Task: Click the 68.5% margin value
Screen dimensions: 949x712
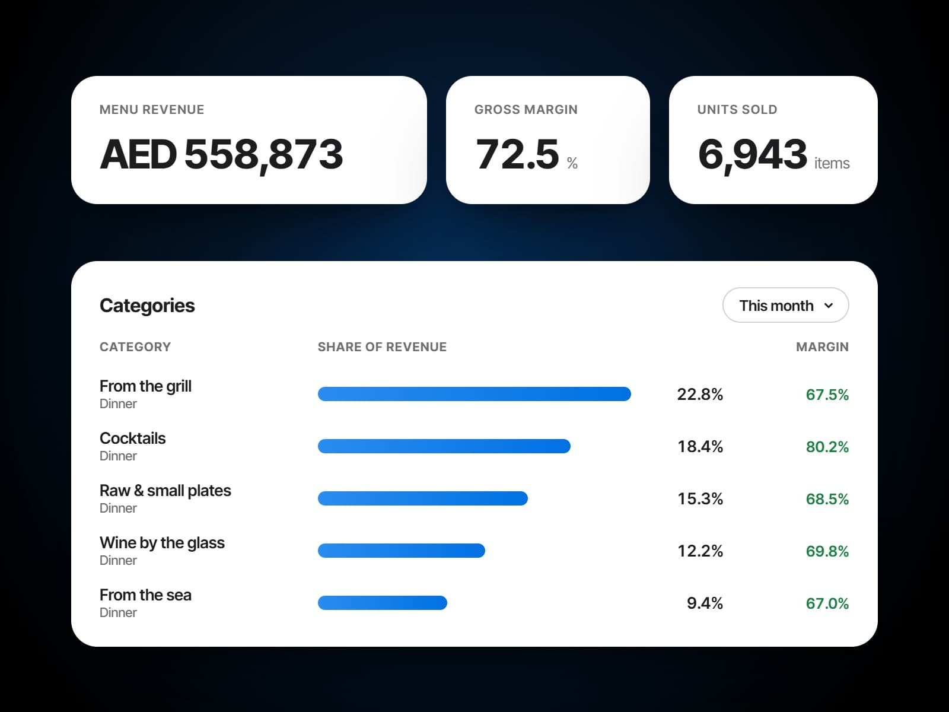Action: pyautogui.click(x=827, y=498)
